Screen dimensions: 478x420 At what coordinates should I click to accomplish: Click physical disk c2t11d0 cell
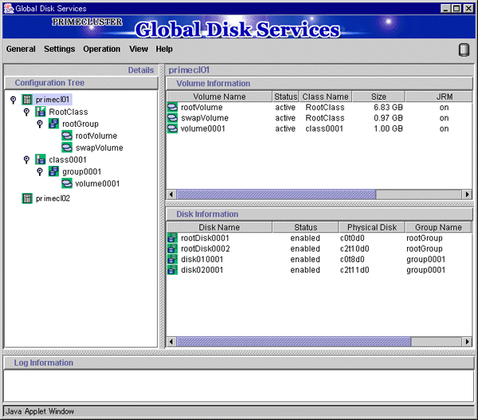tap(355, 270)
